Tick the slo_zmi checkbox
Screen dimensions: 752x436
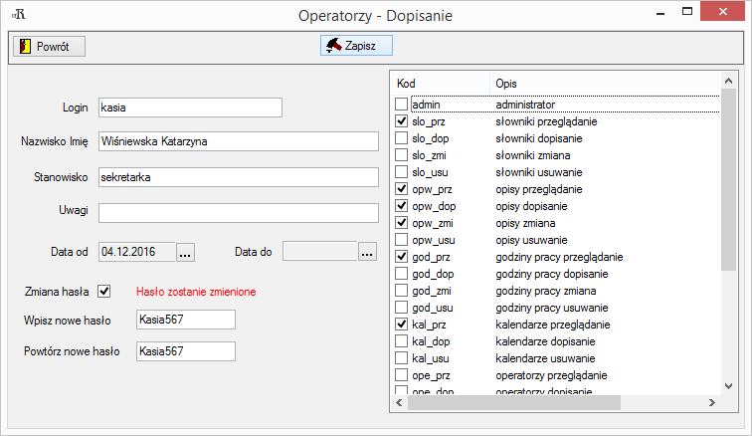pyautogui.click(x=402, y=155)
